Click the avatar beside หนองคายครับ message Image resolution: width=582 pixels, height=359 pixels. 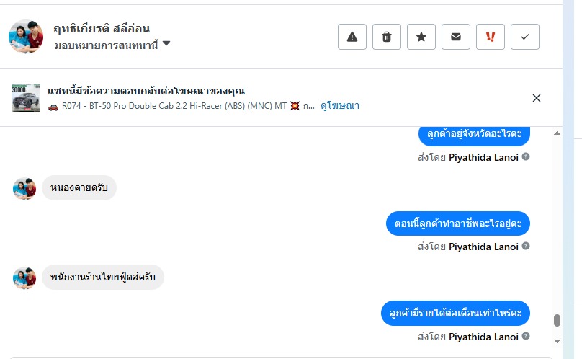24,189
